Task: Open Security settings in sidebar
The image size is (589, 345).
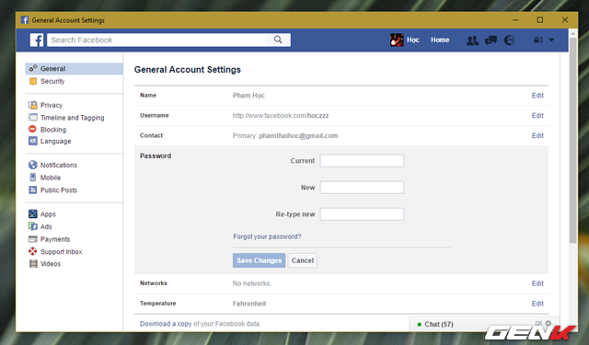Action: [52, 81]
